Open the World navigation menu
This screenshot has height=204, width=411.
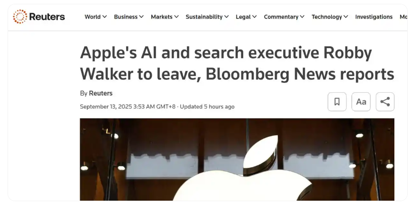[x=93, y=17]
